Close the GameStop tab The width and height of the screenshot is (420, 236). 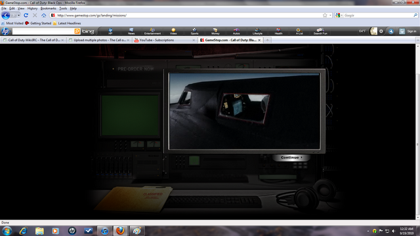pyautogui.click(x=259, y=40)
